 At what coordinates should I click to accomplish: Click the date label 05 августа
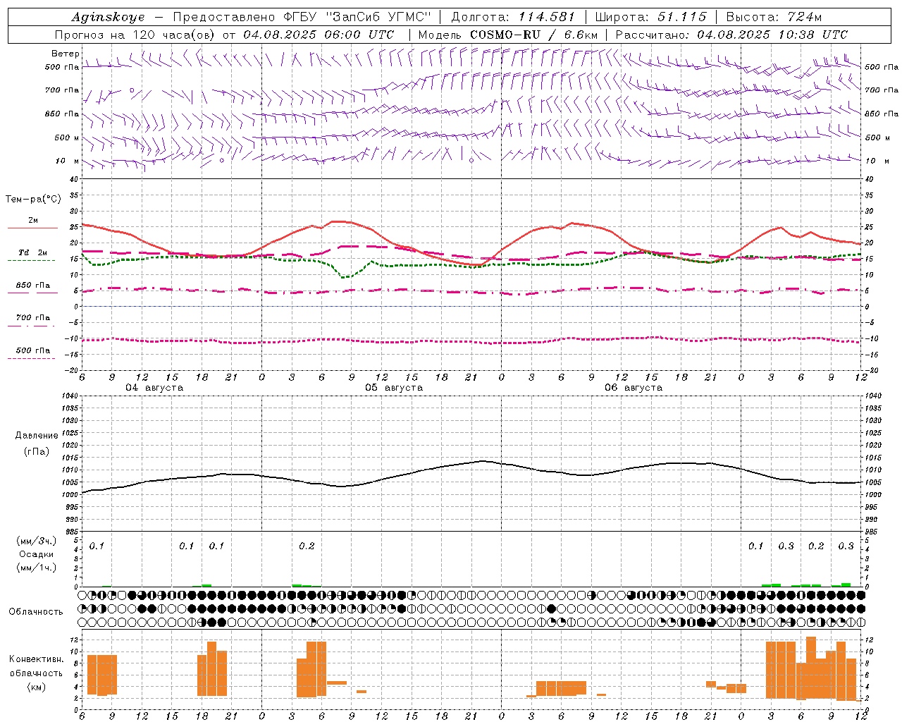click(x=394, y=388)
